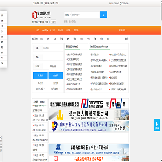162x162 pixels.
Task: Click the more link ending the city row
Action: (126, 39)
